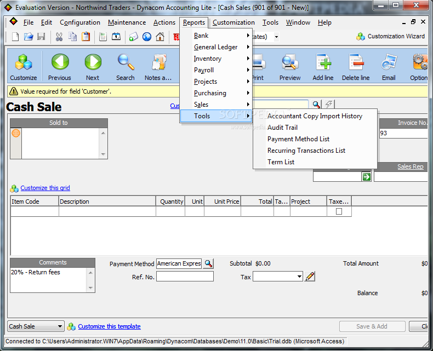Click the Sold to globe icon
Viewport: 433px width, 351px height.
(x=16, y=133)
